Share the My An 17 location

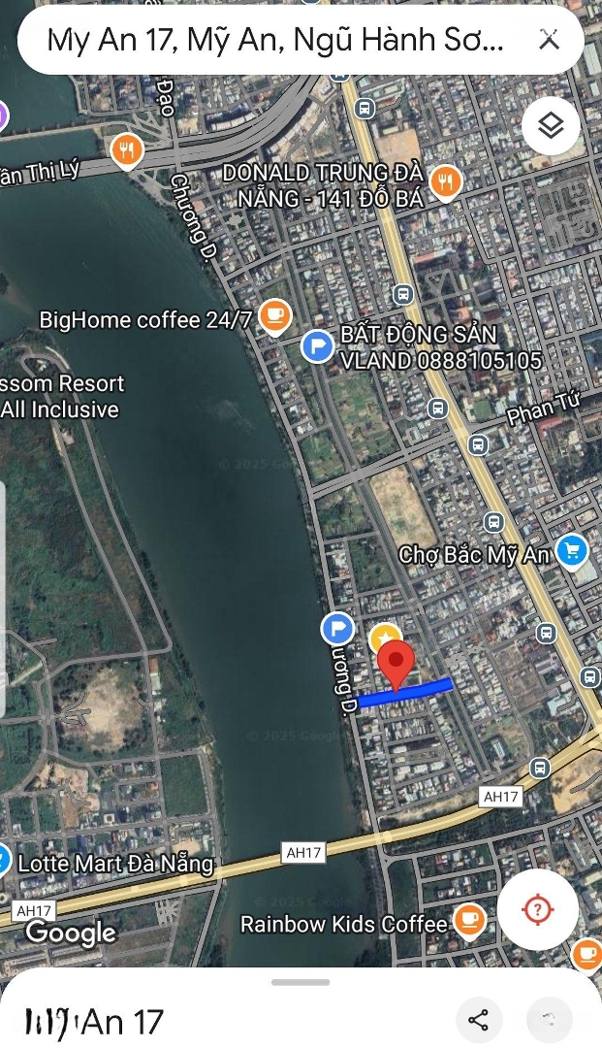click(x=479, y=1020)
